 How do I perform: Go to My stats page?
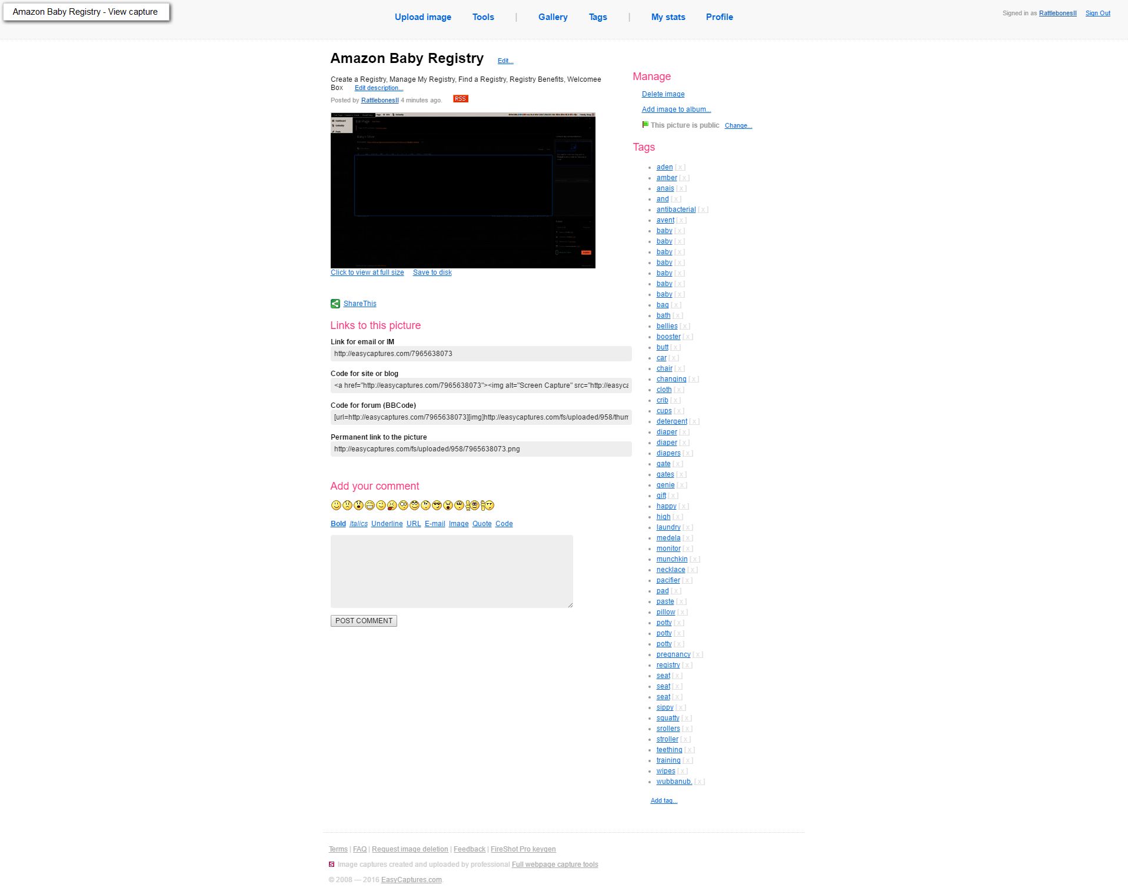tap(668, 17)
